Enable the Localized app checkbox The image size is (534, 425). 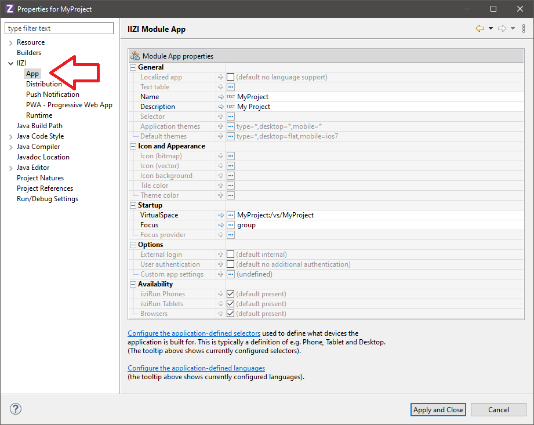point(231,77)
